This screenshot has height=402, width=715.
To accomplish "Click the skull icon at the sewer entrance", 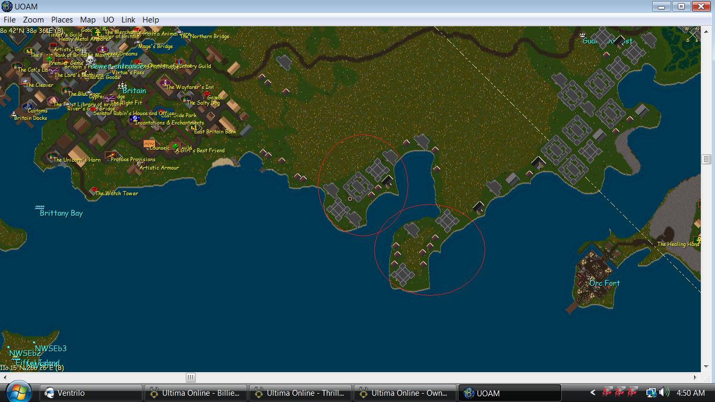I will tap(90, 60).
